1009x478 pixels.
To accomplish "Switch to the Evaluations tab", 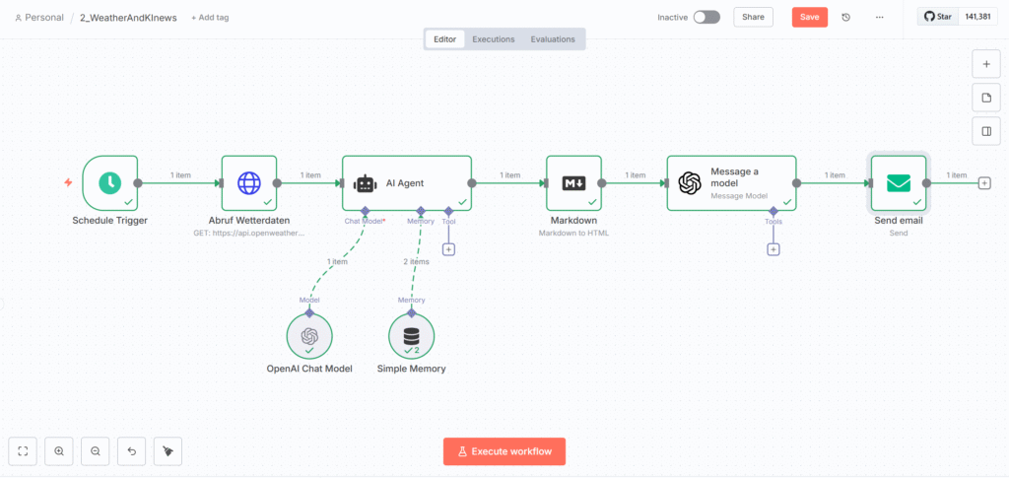I will point(553,39).
